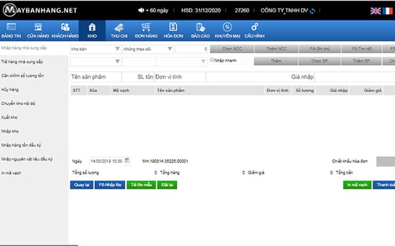This screenshot has height=246, width=395.
Task: Click the Đơn vị tính column header
Action: tap(278, 91)
